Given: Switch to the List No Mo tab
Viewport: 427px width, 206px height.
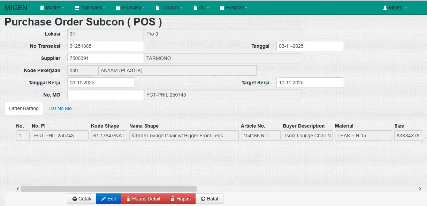Looking at the screenshot, I should pos(60,108).
